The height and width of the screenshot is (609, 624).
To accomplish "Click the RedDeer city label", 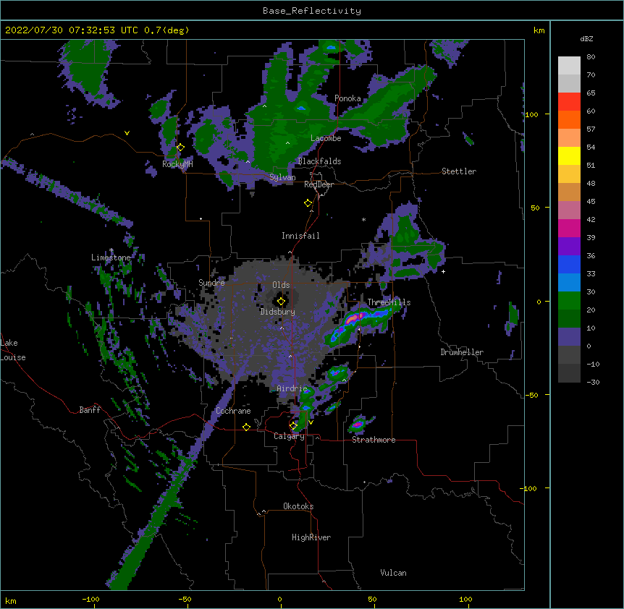I will click(319, 184).
